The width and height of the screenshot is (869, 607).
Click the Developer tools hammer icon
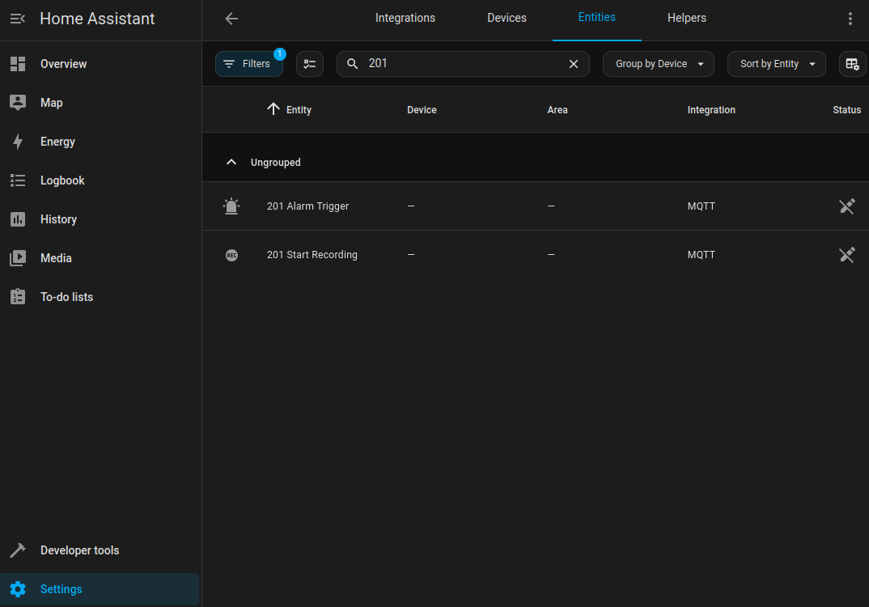pos(18,550)
